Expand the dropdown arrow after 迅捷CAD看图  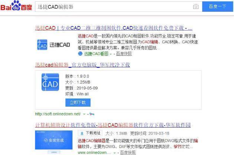(111, 54)
